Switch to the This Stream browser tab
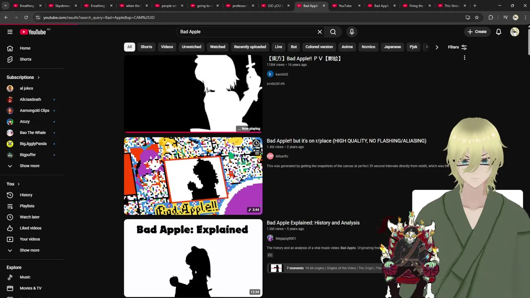This screenshot has width=530, height=298. pyautogui.click(x=452, y=6)
